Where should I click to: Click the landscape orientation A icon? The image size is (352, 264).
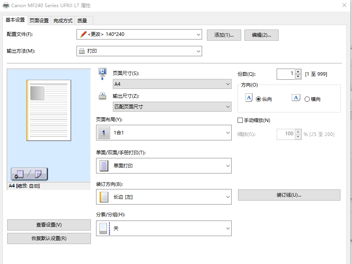point(296,98)
